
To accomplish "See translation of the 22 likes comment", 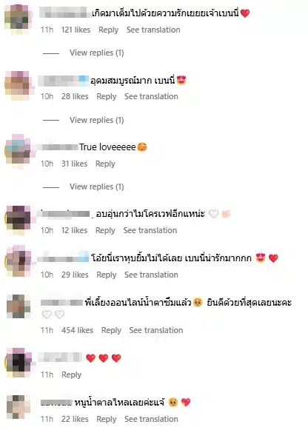I will 151,419.
